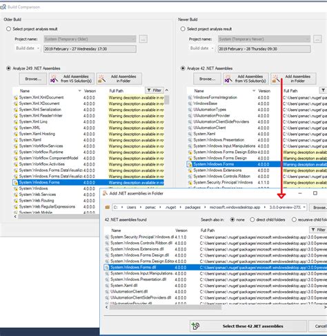Open Filter in Add assemblies dialog list
327x336 pixels.
click(x=318, y=230)
